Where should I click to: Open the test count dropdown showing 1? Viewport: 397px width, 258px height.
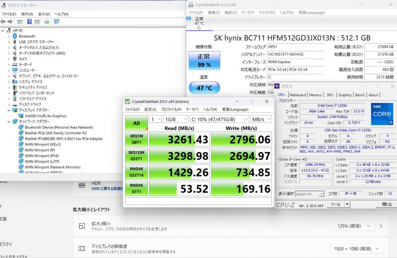[156, 119]
